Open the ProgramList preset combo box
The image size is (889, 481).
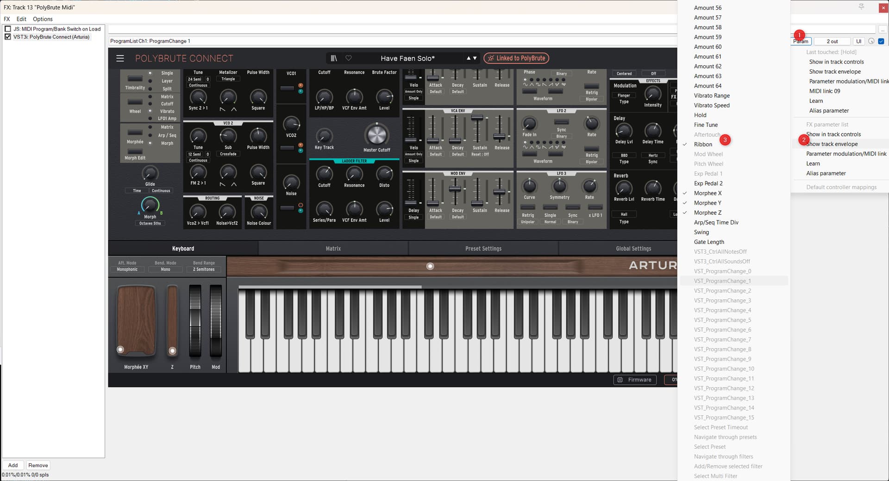point(393,41)
